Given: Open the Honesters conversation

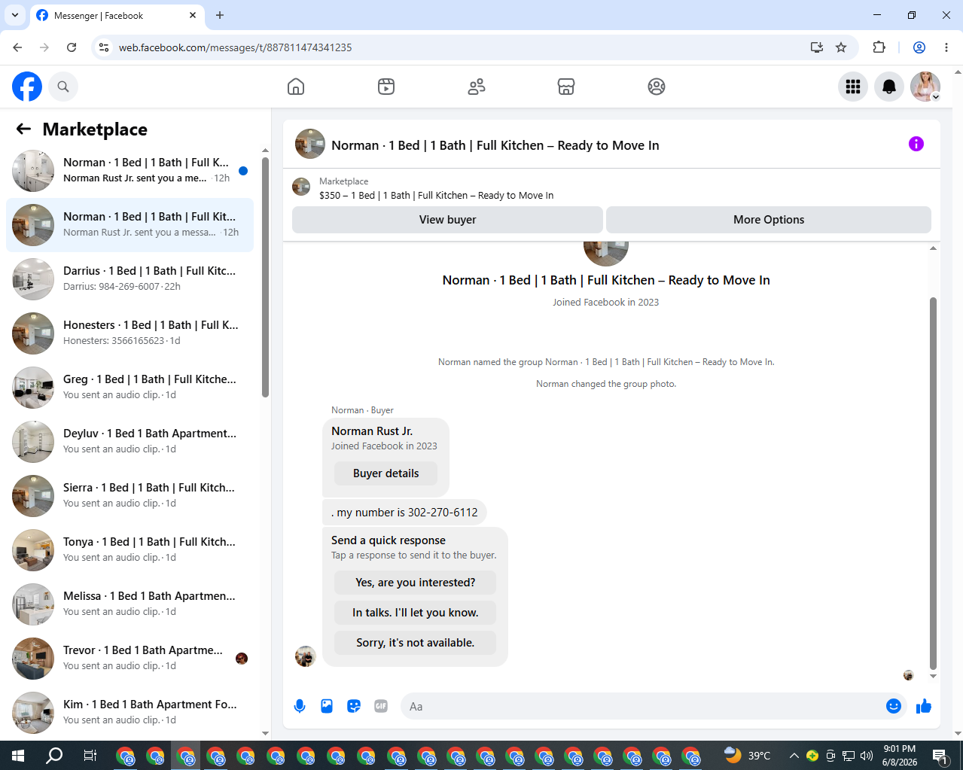Looking at the screenshot, I should click(x=130, y=333).
